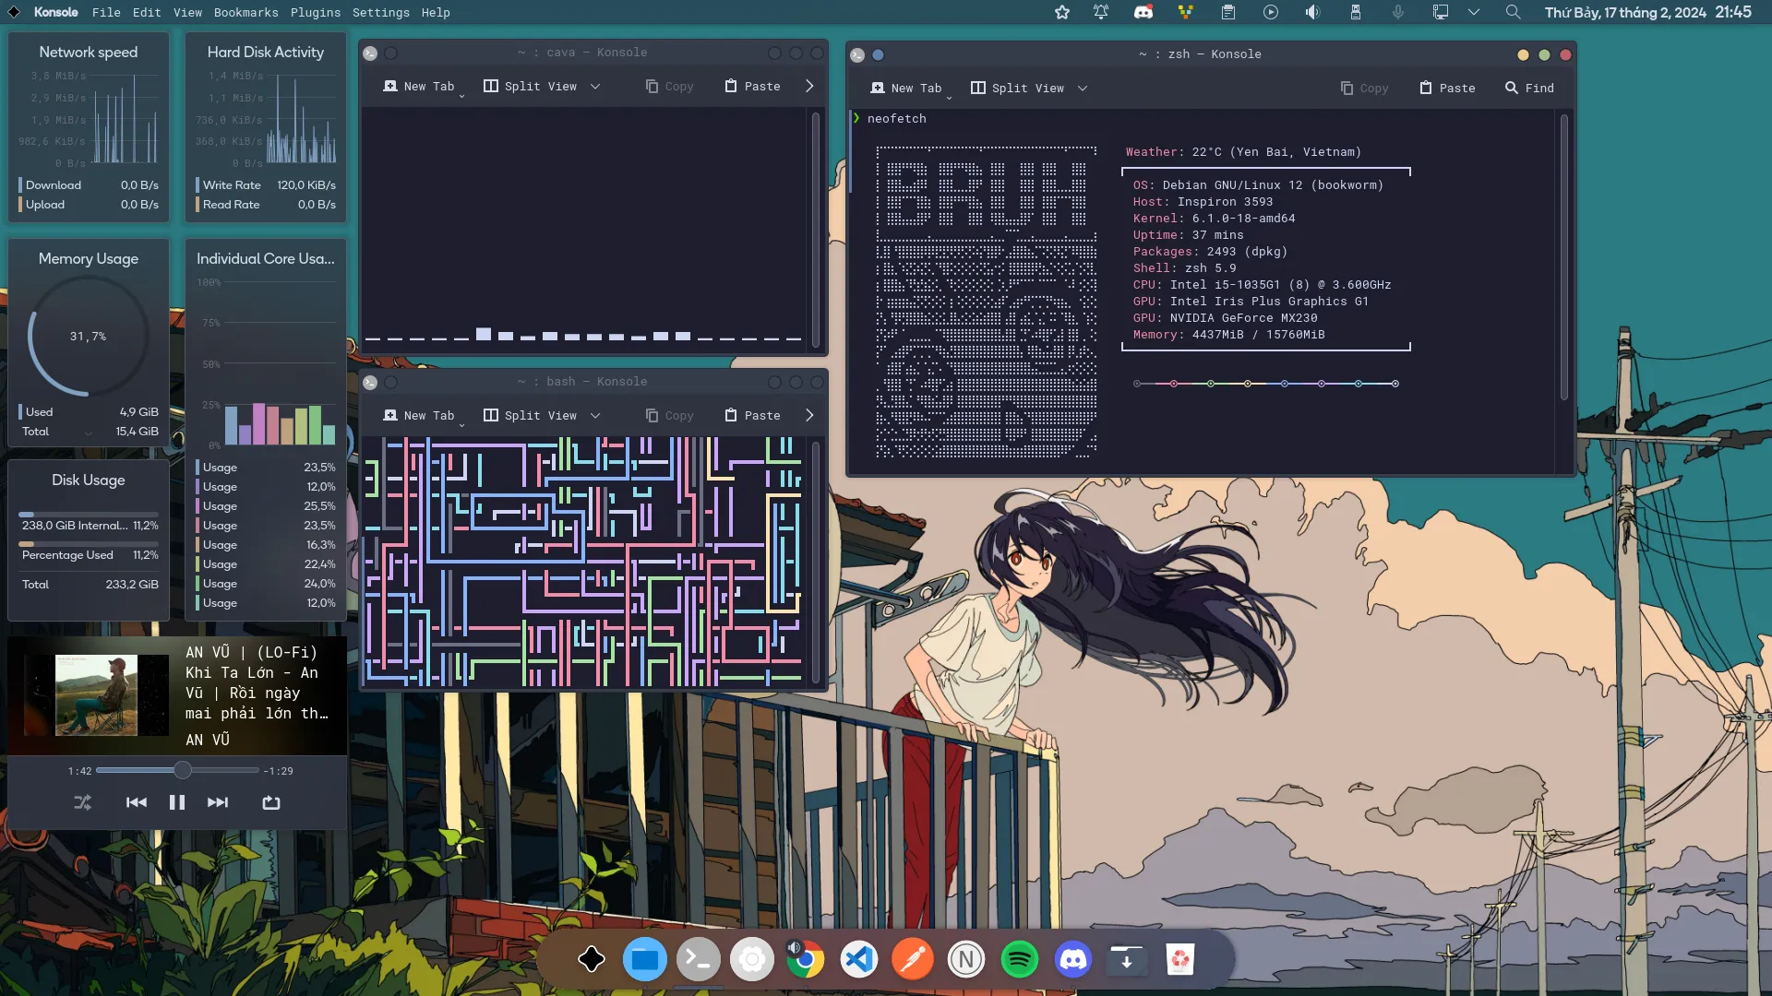Click the star icon in the system tray

(x=1062, y=12)
